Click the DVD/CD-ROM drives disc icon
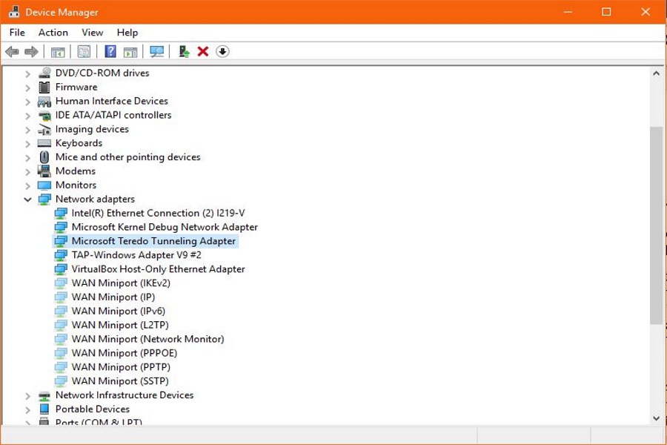 pyautogui.click(x=44, y=73)
